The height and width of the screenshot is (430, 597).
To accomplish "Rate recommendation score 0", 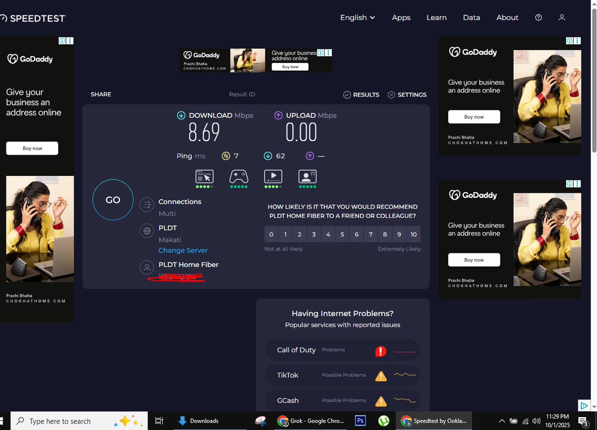I will [271, 234].
